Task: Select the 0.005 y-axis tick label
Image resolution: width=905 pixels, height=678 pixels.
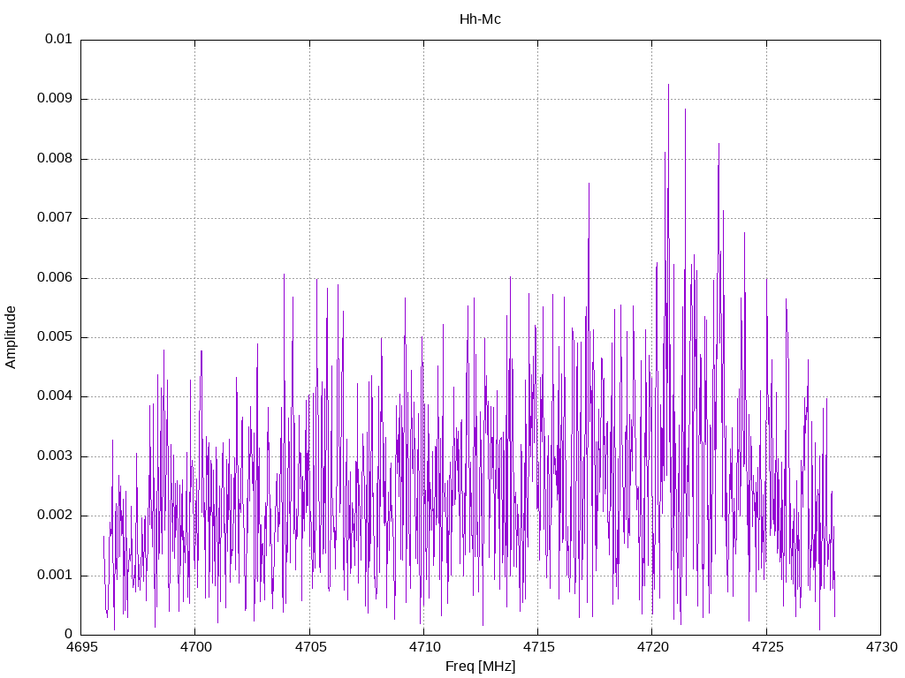Action: tap(55, 337)
